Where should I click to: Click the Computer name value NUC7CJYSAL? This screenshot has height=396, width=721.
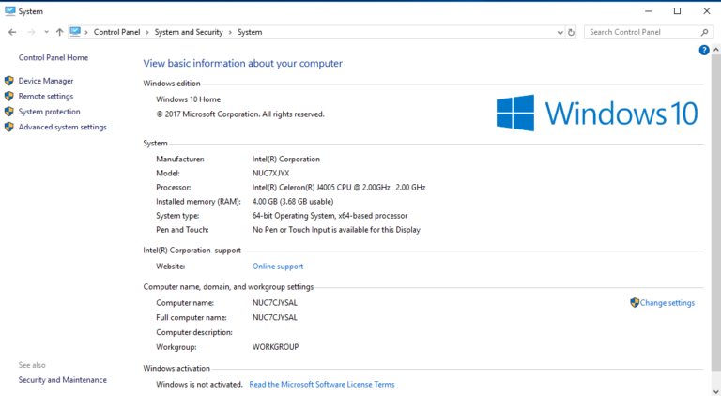(274, 303)
